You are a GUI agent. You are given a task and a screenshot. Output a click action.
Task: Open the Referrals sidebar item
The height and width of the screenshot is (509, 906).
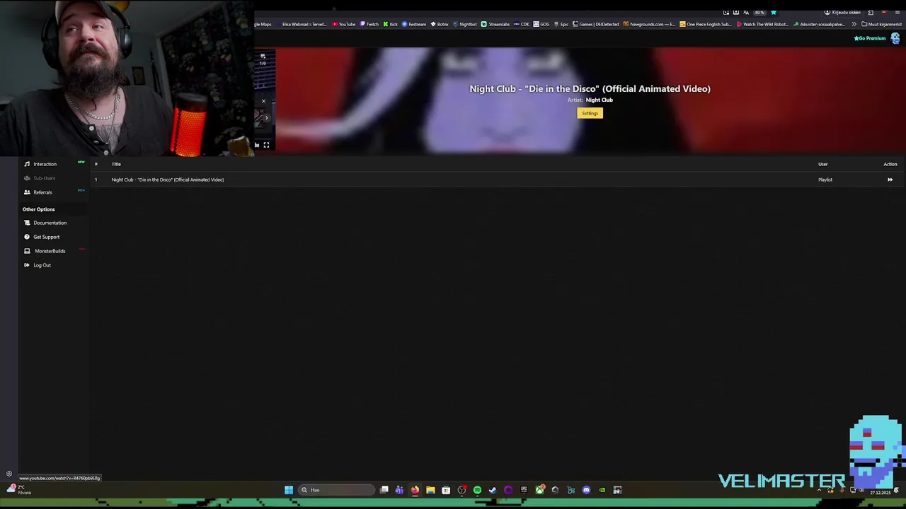click(x=42, y=192)
